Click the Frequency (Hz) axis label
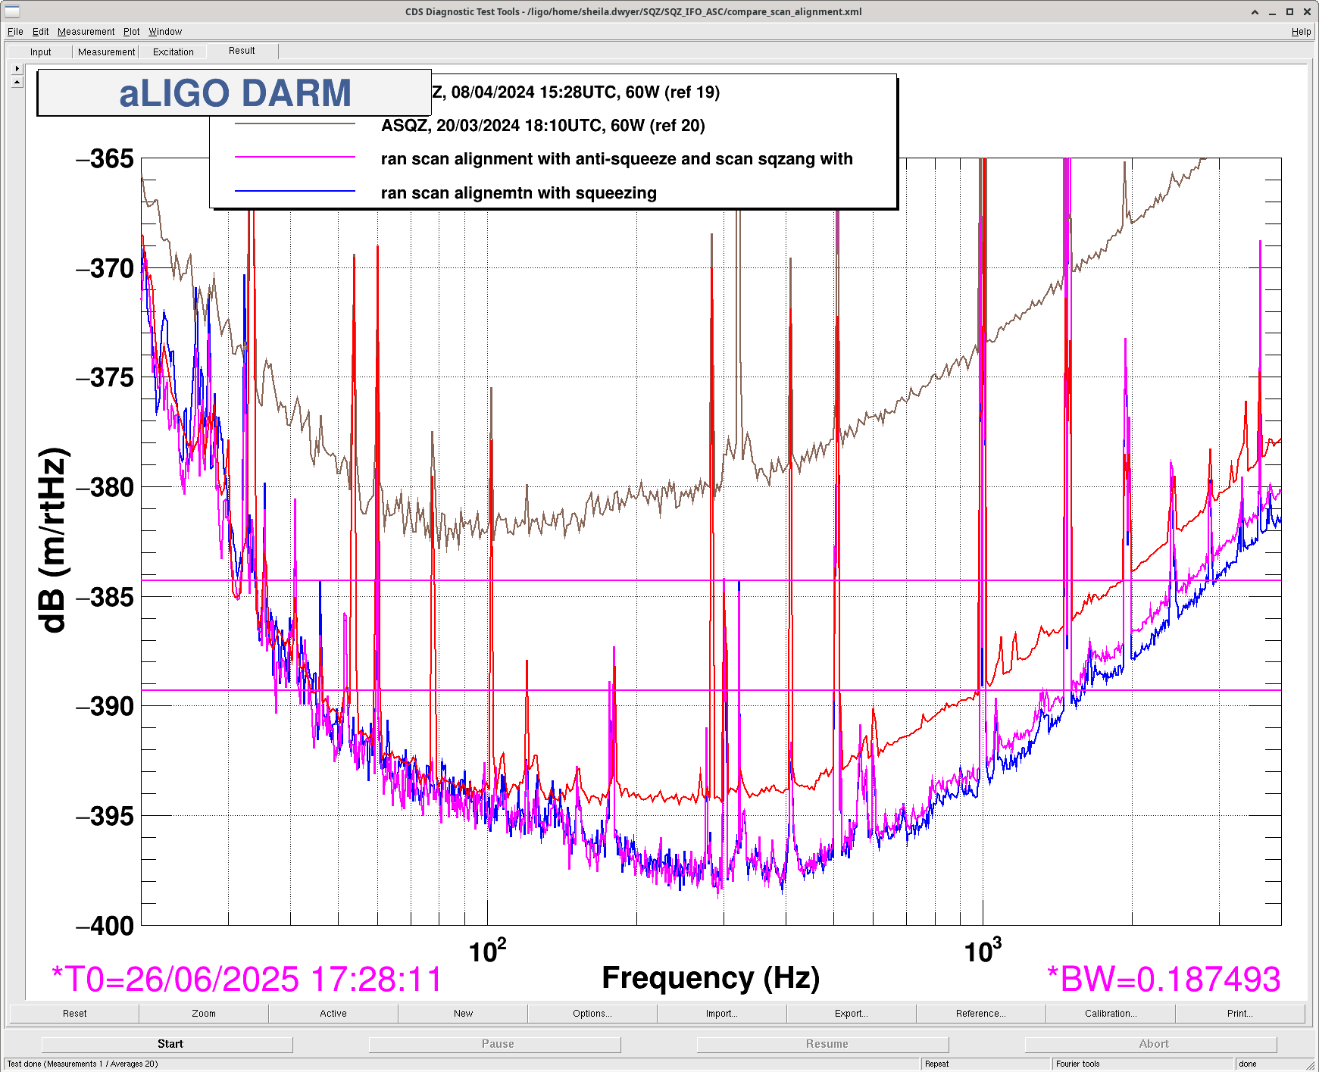Viewport: 1319px width, 1072px height. point(711,978)
